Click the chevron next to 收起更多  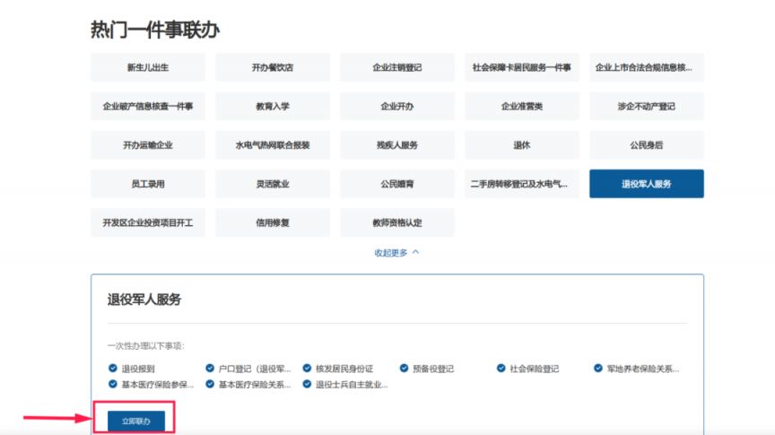click(x=415, y=252)
